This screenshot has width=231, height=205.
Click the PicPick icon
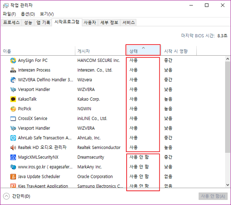(13, 109)
